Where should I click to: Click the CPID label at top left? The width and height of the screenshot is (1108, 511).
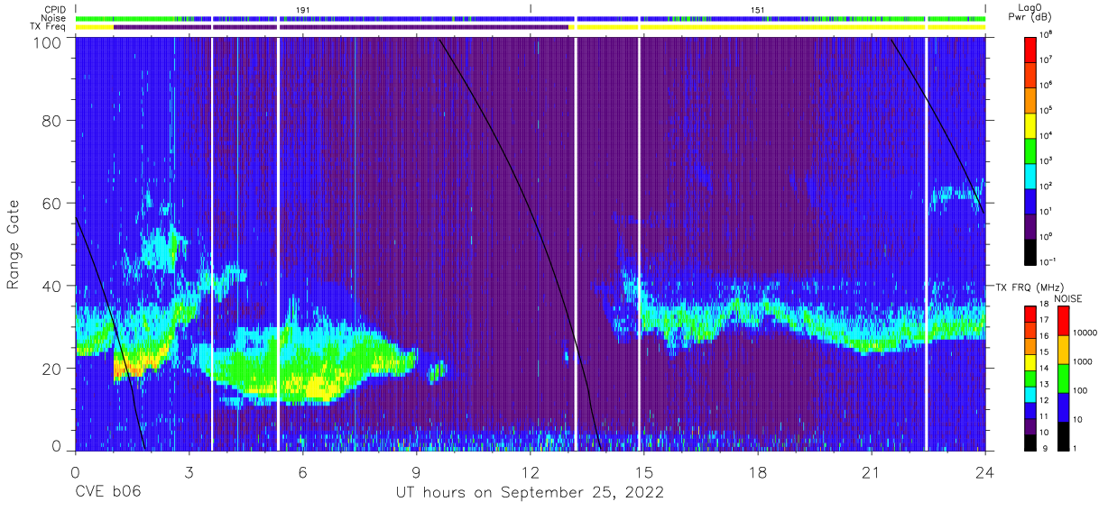[56, 9]
